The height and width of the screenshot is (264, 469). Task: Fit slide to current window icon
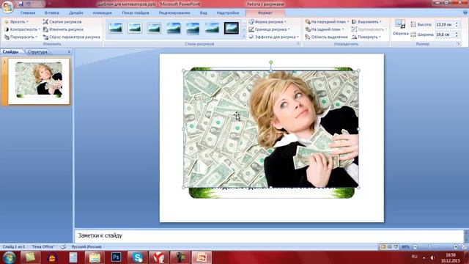(464, 247)
